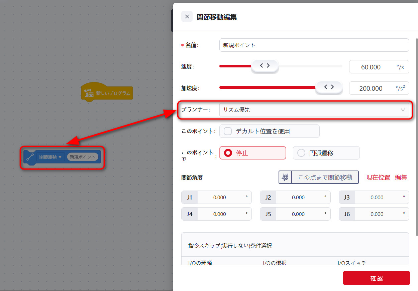418x291 pixels.
Task: Click the joint path icon on the 関節運動 block
Action: tap(30, 157)
